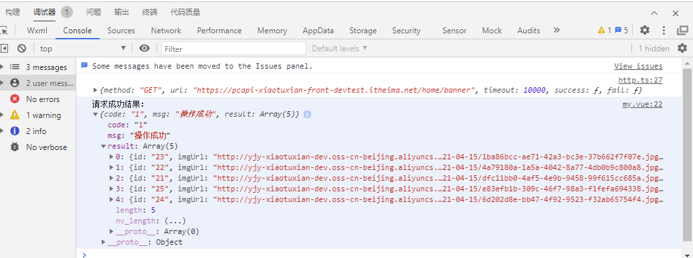The width and height of the screenshot is (693, 258).
Task: Expand array item 2 with id 21
Action: pos(111,178)
